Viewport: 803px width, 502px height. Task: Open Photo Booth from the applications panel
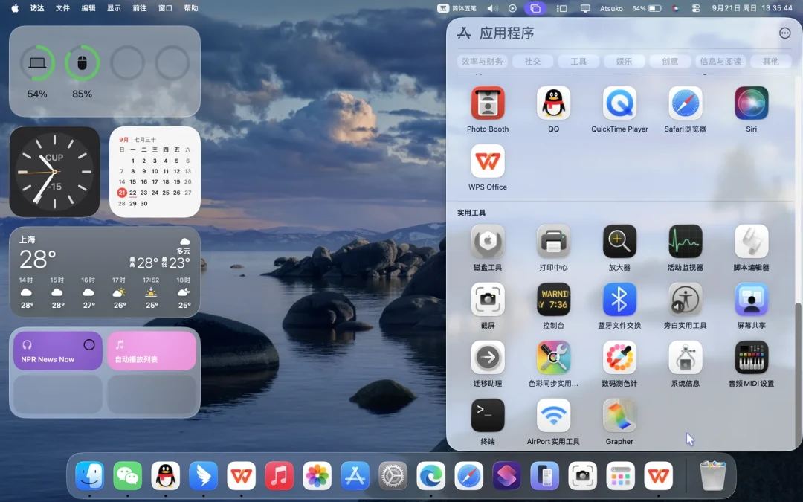(488, 103)
